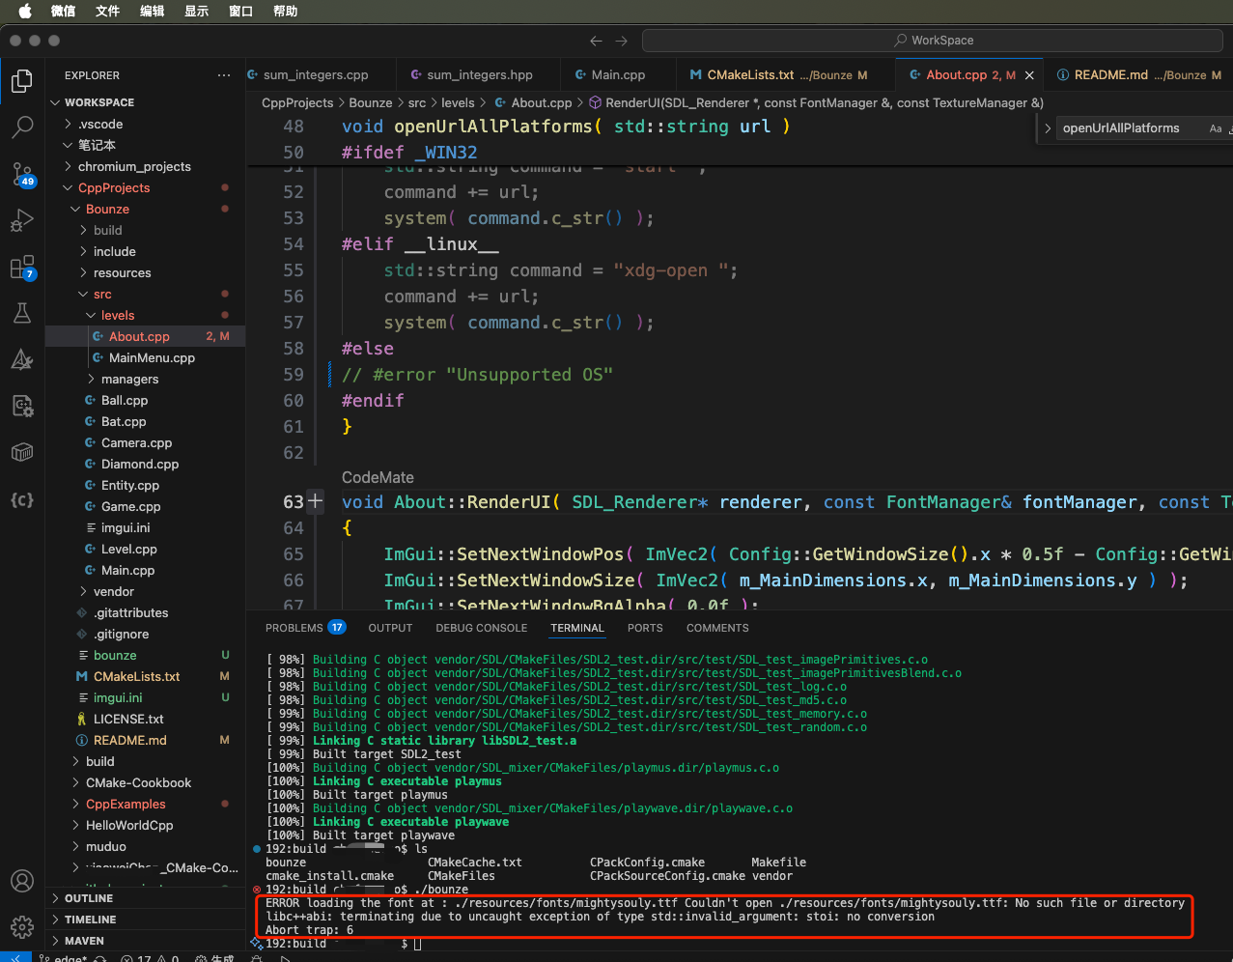Open the CMakeLists.txt file in explorer
The width and height of the screenshot is (1233, 962).
tap(145, 676)
